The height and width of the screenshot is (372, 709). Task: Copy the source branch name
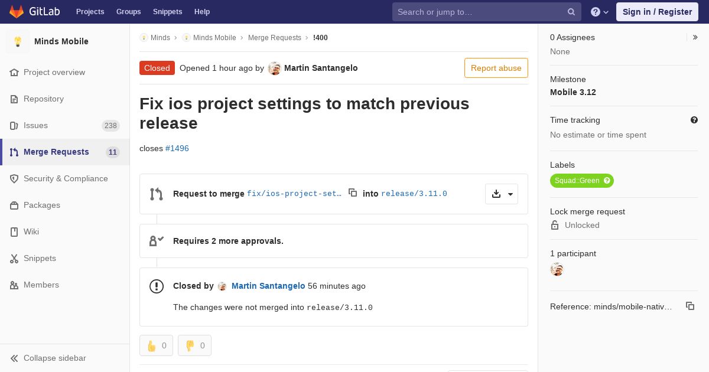(353, 192)
